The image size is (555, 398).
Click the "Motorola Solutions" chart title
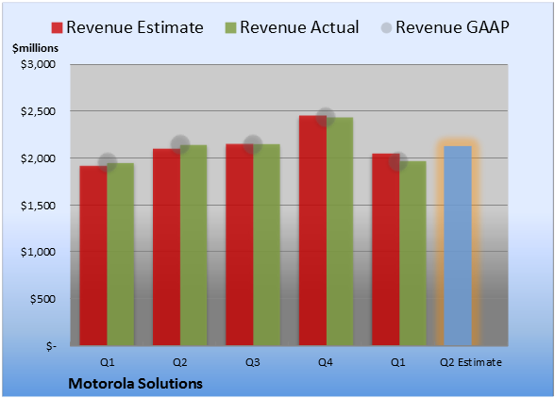point(135,384)
